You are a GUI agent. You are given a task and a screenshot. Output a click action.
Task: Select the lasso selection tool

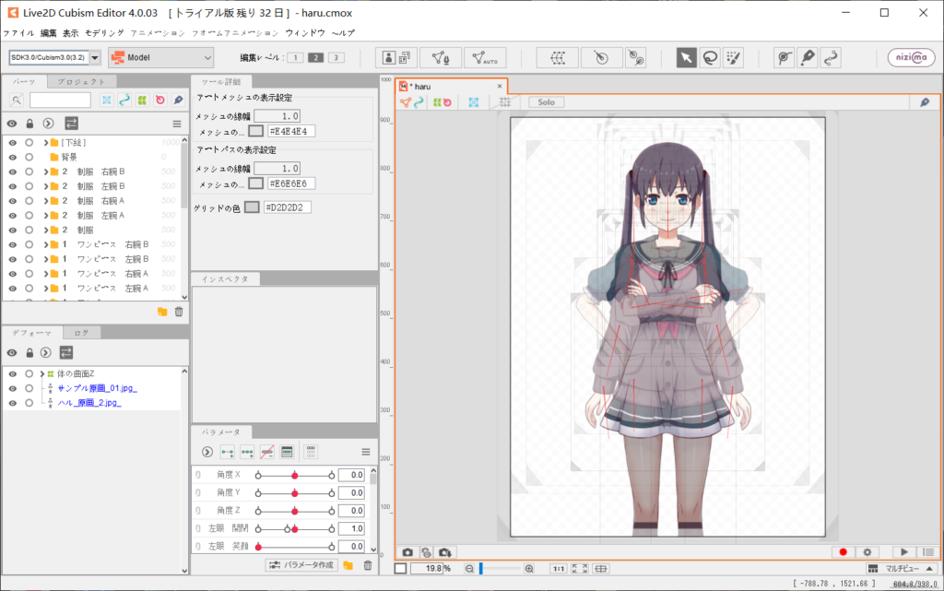(x=710, y=58)
